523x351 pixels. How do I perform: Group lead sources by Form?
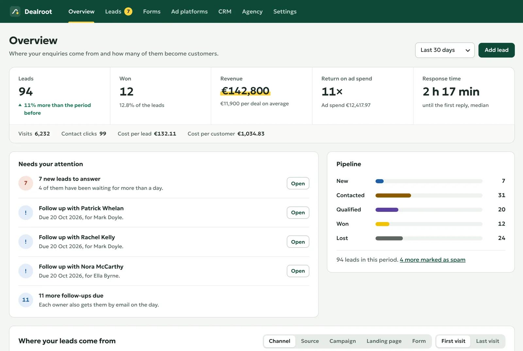[x=419, y=341]
